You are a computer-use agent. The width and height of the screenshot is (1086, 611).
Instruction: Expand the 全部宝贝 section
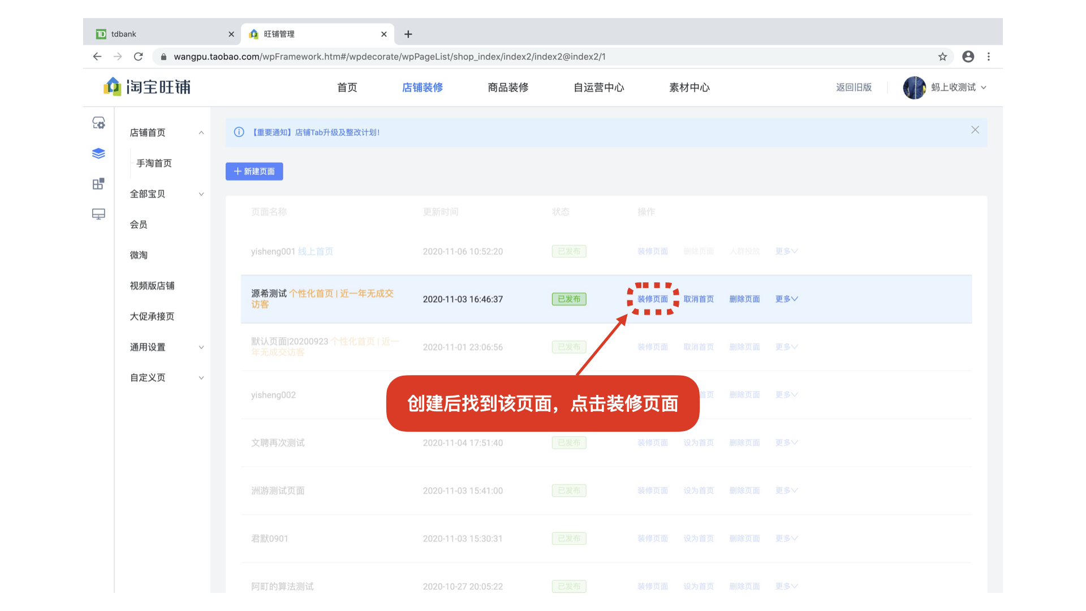(x=201, y=193)
